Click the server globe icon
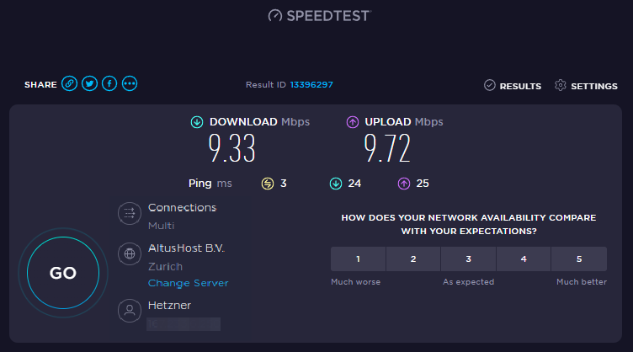 click(x=130, y=253)
